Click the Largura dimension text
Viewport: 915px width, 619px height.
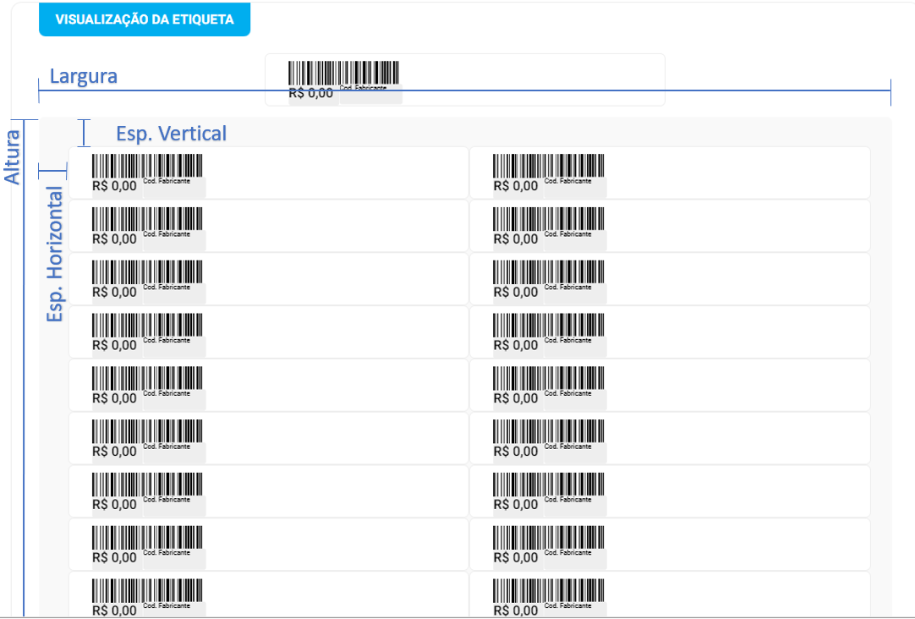click(84, 76)
